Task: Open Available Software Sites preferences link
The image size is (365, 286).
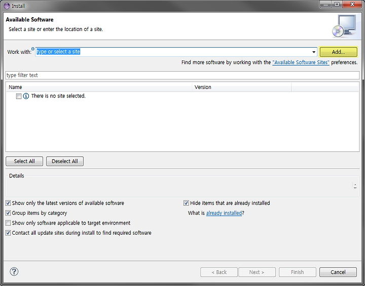Action: click(x=301, y=62)
